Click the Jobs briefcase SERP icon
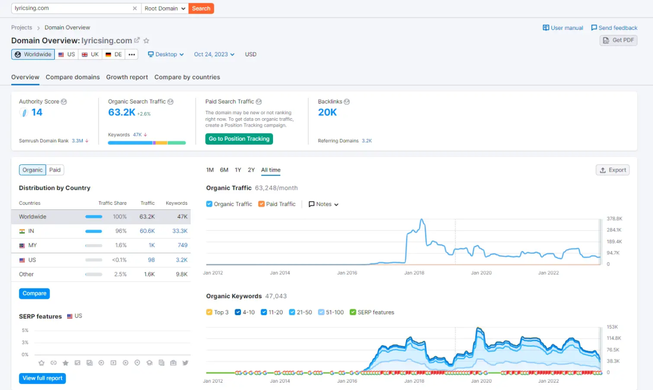653x390 pixels. click(173, 363)
